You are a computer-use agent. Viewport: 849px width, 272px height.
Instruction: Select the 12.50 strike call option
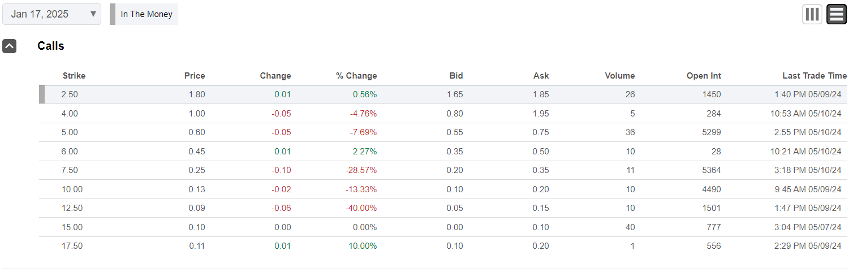pyautogui.click(x=72, y=208)
